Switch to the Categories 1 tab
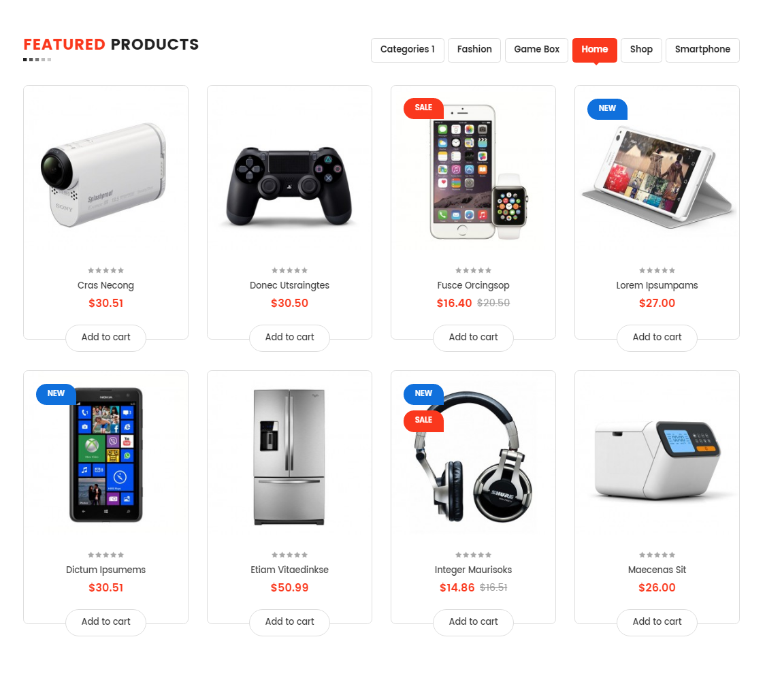The image size is (765, 684). tap(408, 50)
